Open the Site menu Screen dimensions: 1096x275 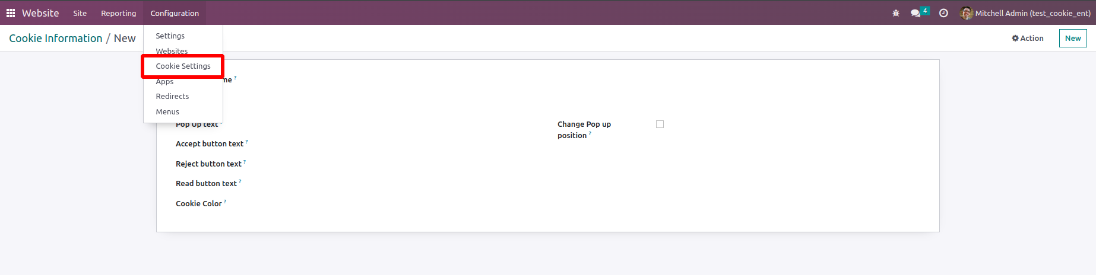click(80, 13)
